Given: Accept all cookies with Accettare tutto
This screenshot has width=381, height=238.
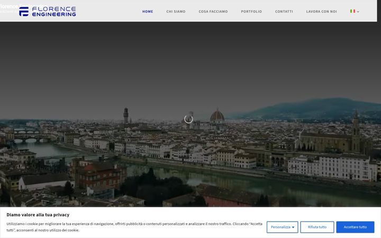Looking at the screenshot, I should 355,227.
